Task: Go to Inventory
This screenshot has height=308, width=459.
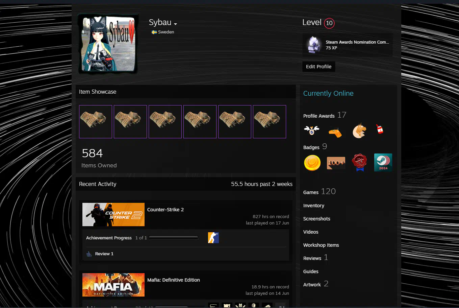Action: pyautogui.click(x=314, y=206)
